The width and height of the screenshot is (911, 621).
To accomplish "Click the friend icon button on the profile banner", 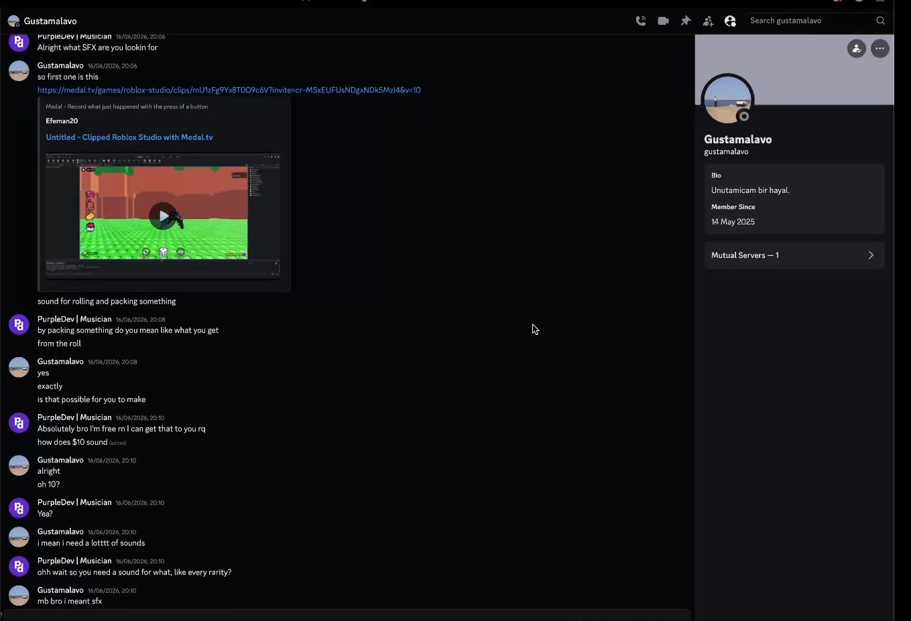I will click(856, 48).
